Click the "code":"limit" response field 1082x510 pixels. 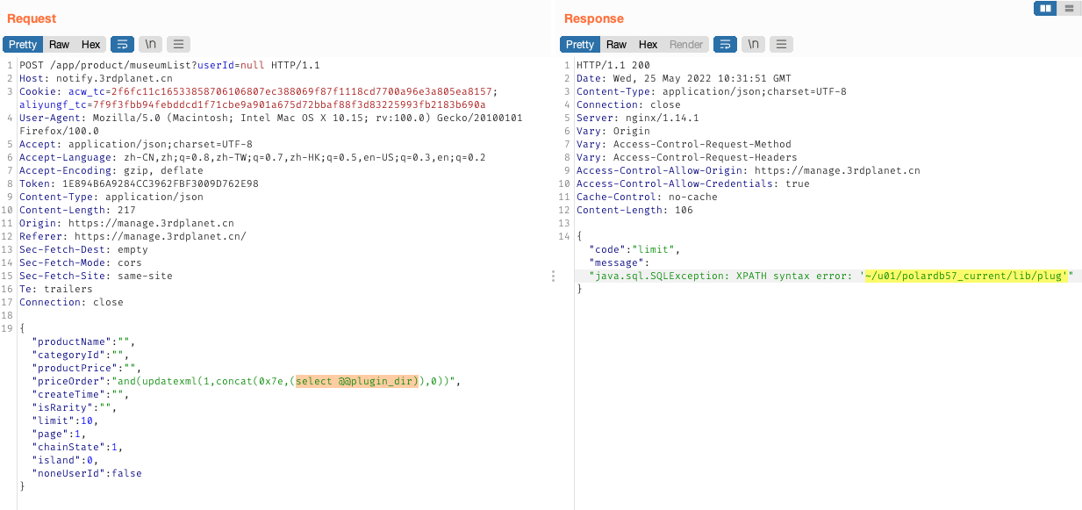click(x=634, y=250)
